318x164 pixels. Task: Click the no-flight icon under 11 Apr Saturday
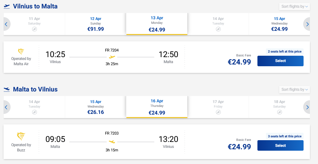[x=35, y=29]
